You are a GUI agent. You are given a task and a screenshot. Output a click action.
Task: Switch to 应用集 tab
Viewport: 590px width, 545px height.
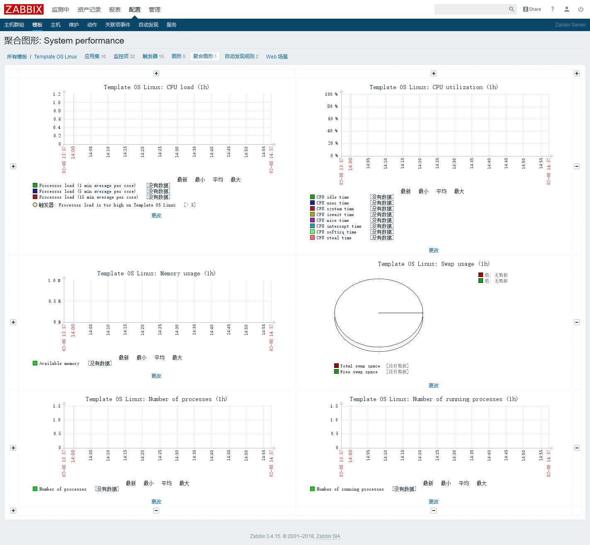tap(92, 56)
